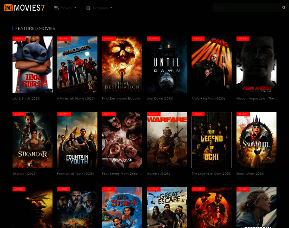Open the Final Destination Bloodlines poster

click(122, 65)
